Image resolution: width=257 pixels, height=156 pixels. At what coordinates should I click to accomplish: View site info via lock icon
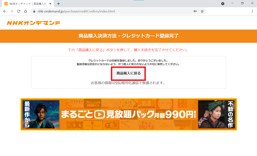[x=34, y=11]
